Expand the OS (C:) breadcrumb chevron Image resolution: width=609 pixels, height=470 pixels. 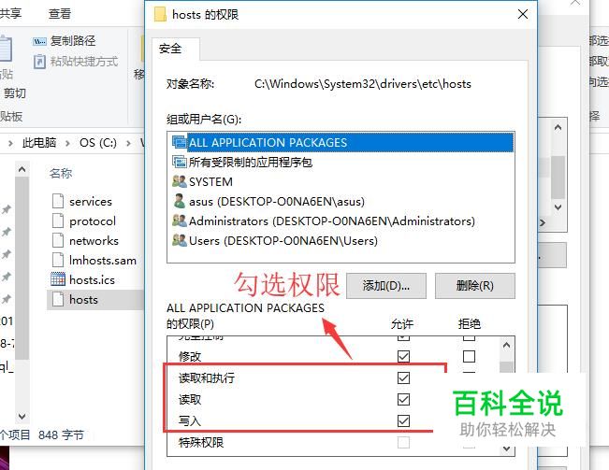point(128,143)
